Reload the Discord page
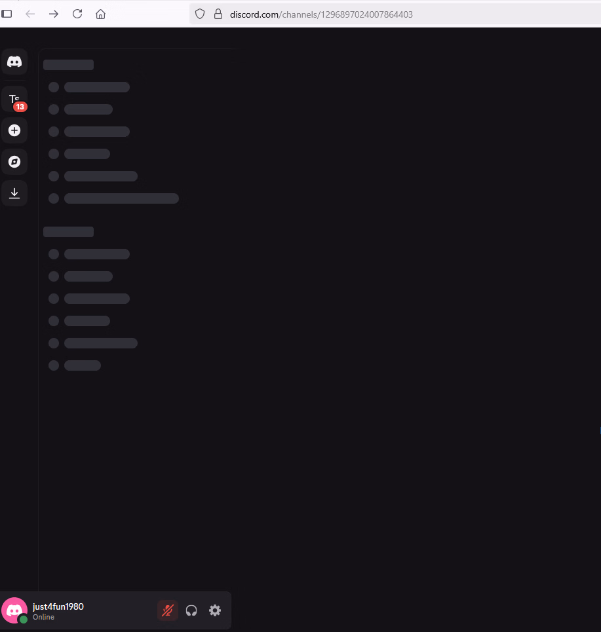601x632 pixels. (77, 14)
